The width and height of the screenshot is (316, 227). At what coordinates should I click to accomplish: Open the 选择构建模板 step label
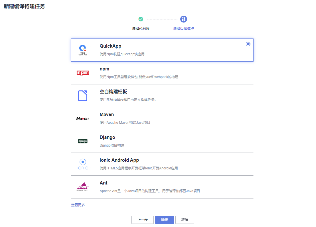coord(183,29)
